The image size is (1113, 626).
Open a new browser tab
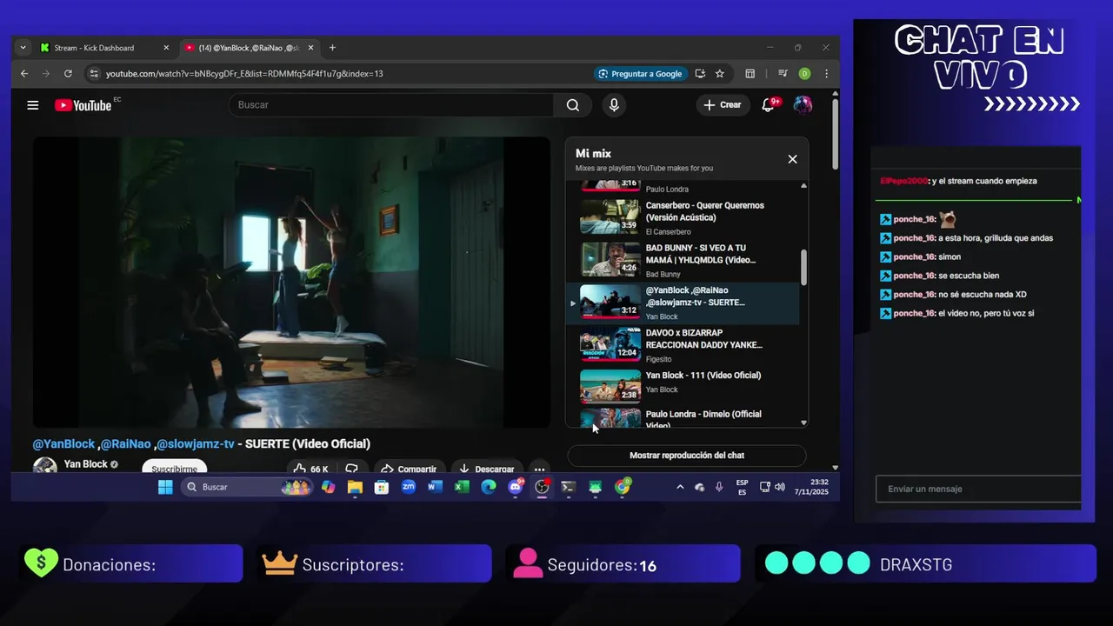coord(332,48)
